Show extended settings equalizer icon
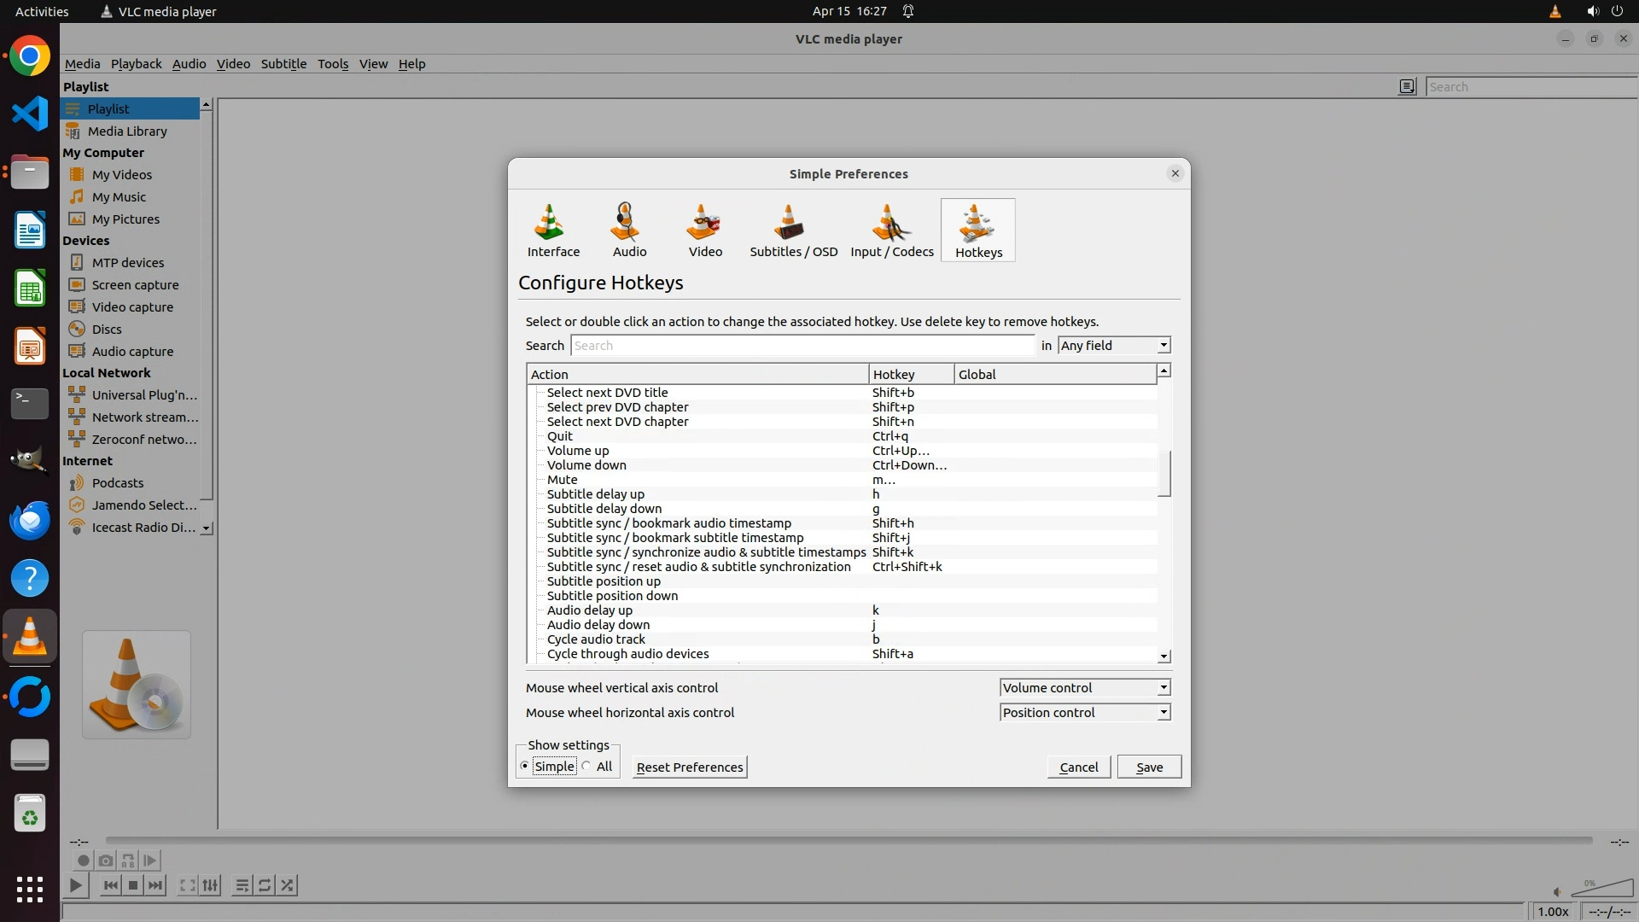Viewport: 1639px width, 922px height. click(x=210, y=885)
